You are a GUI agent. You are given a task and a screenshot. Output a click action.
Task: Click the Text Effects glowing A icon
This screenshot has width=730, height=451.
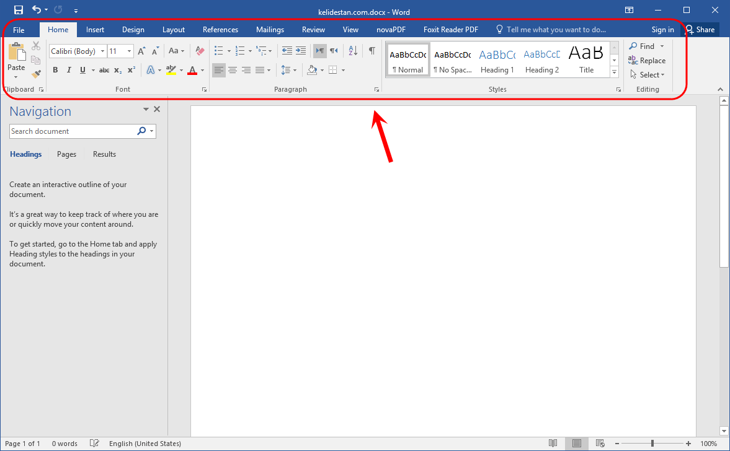(150, 70)
